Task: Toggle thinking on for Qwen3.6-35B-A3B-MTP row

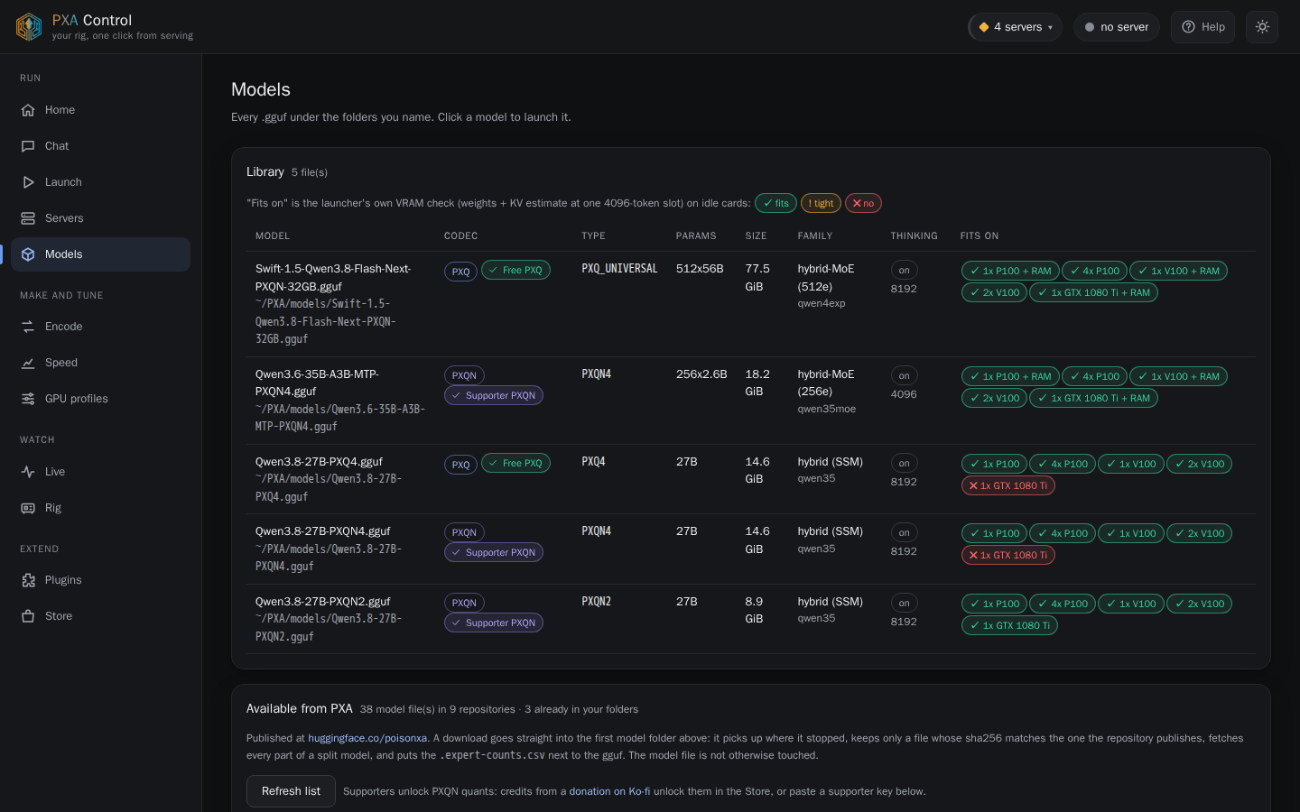Action: coord(904,375)
